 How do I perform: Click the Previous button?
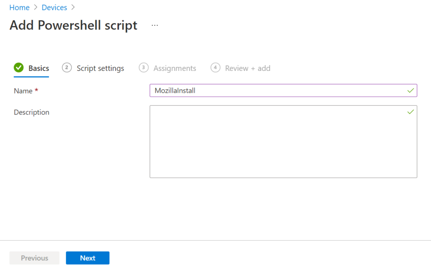(x=34, y=258)
